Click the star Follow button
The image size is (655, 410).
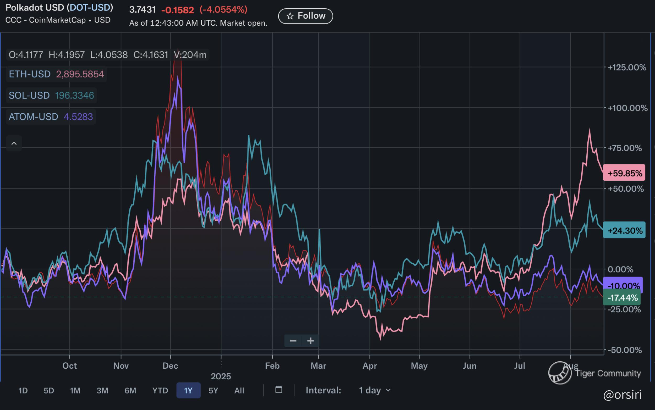pos(305,16)
